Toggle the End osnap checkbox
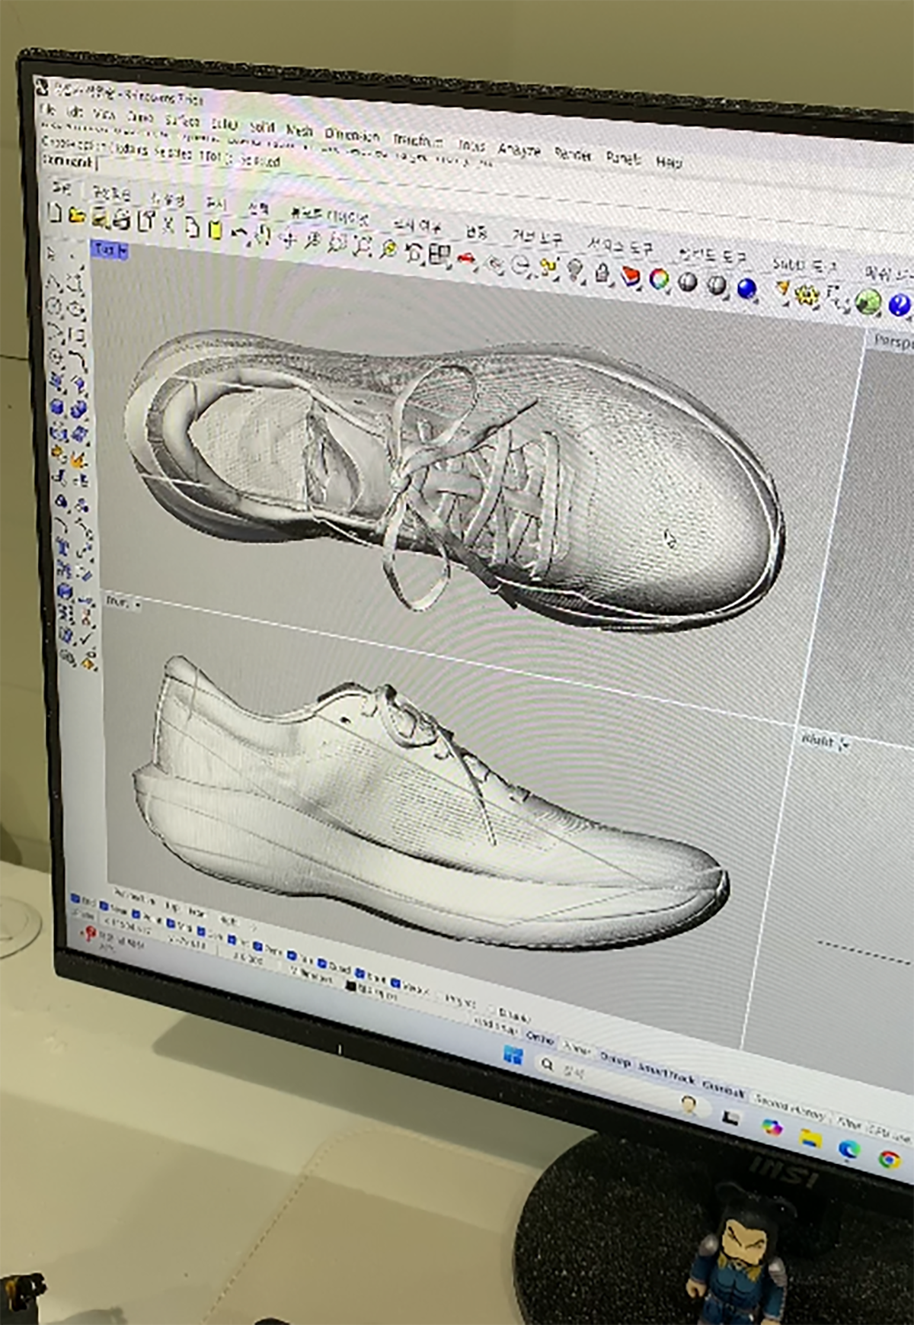Viewport: 914px width, 1325px height. (76, 900)
